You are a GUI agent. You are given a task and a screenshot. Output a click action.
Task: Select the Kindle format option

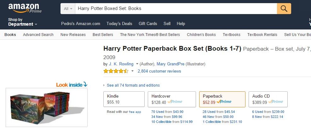click(x=124, y=99)
